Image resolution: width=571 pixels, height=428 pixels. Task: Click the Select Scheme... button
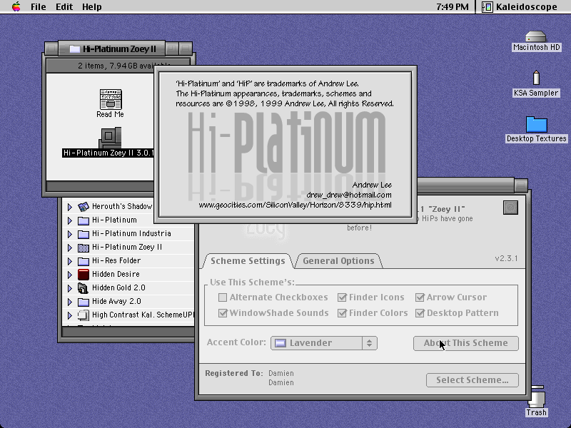473,380
